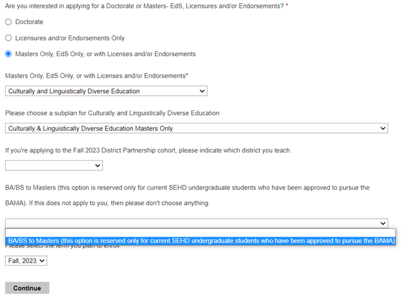
Task: Click the arrow on the subplan dropdown
Action: (x=384, y=129)
